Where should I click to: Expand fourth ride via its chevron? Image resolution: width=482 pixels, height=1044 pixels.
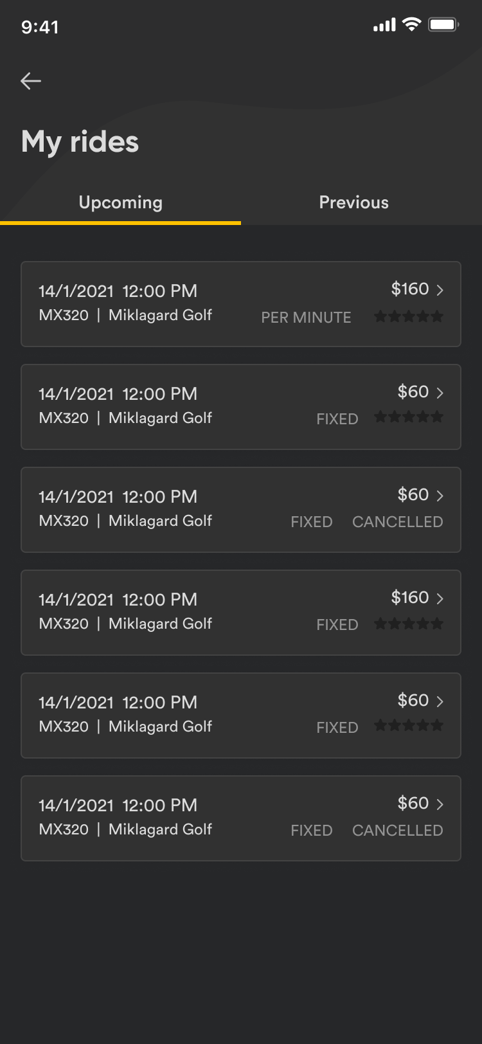point(440,598)
